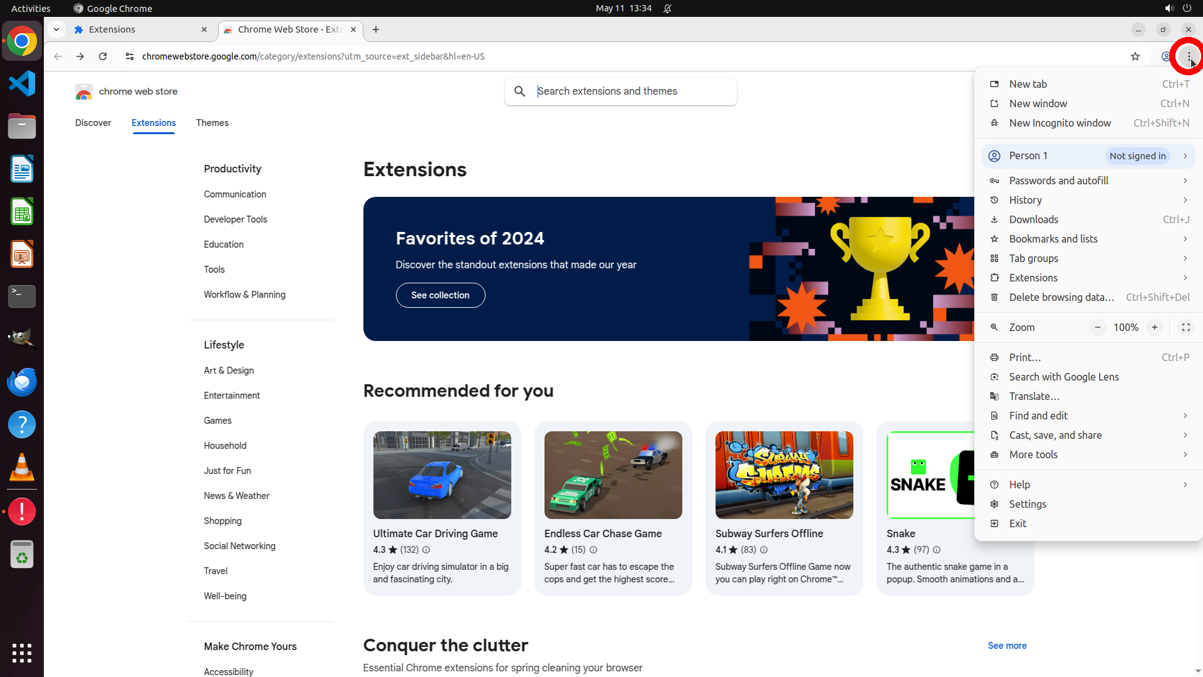Click the See more link
The height and width of the screenshot is (677, 1203).
[x=1007, y=646]
